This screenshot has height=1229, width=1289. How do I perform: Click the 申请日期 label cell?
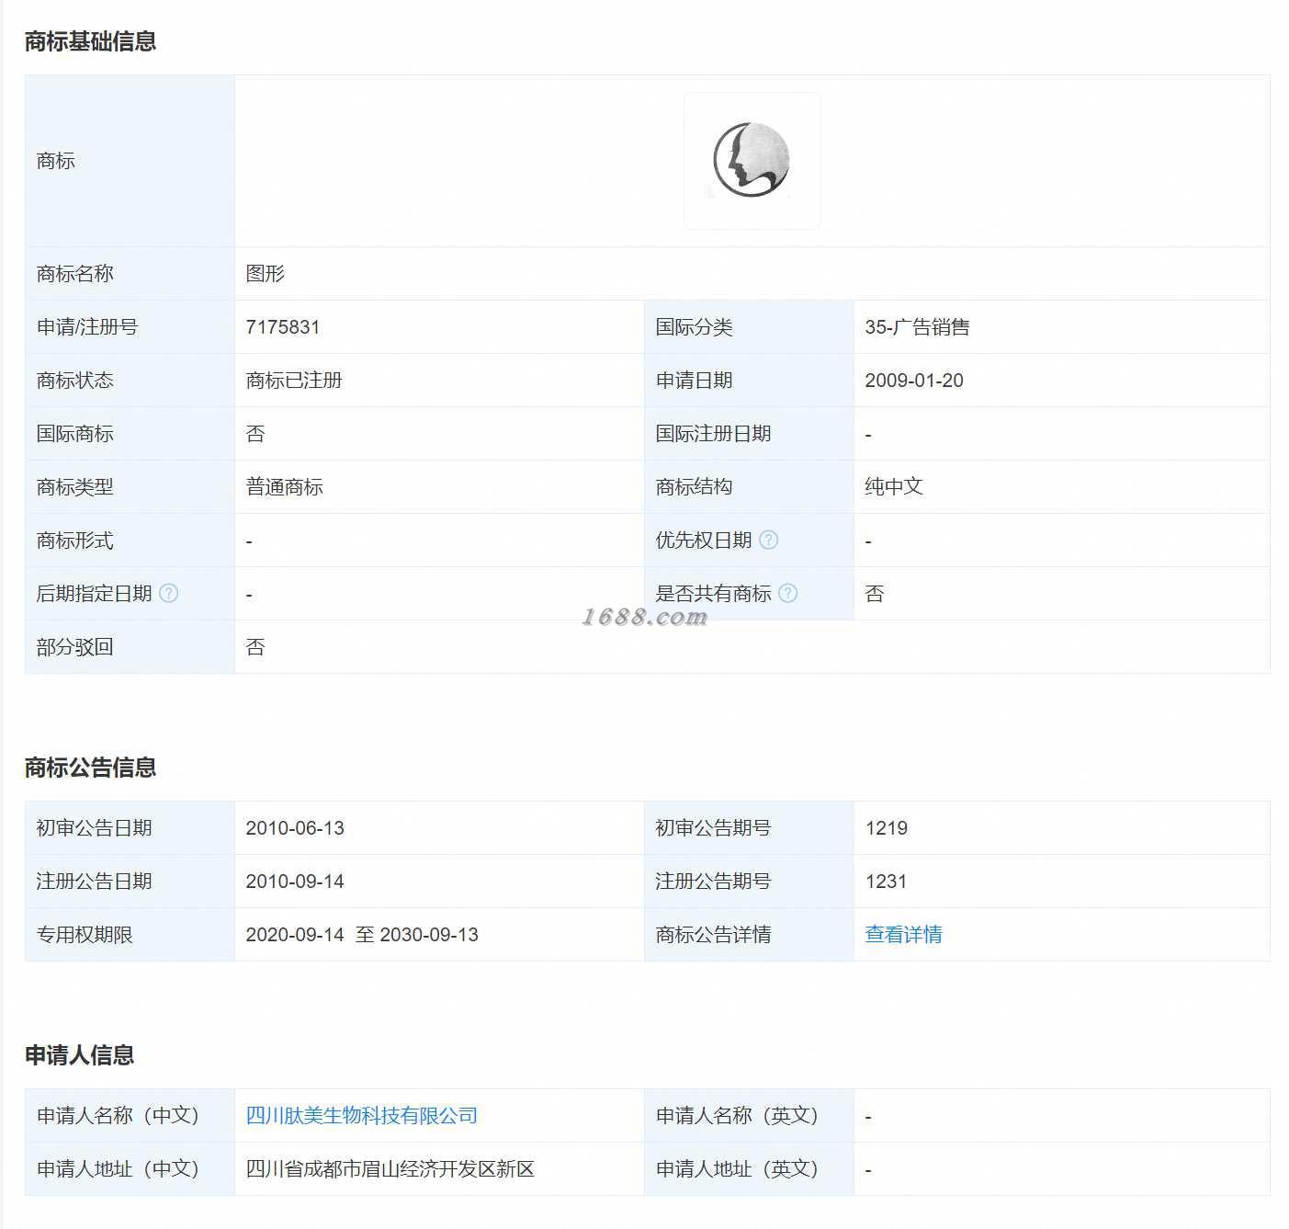click(x=749, y=381)
